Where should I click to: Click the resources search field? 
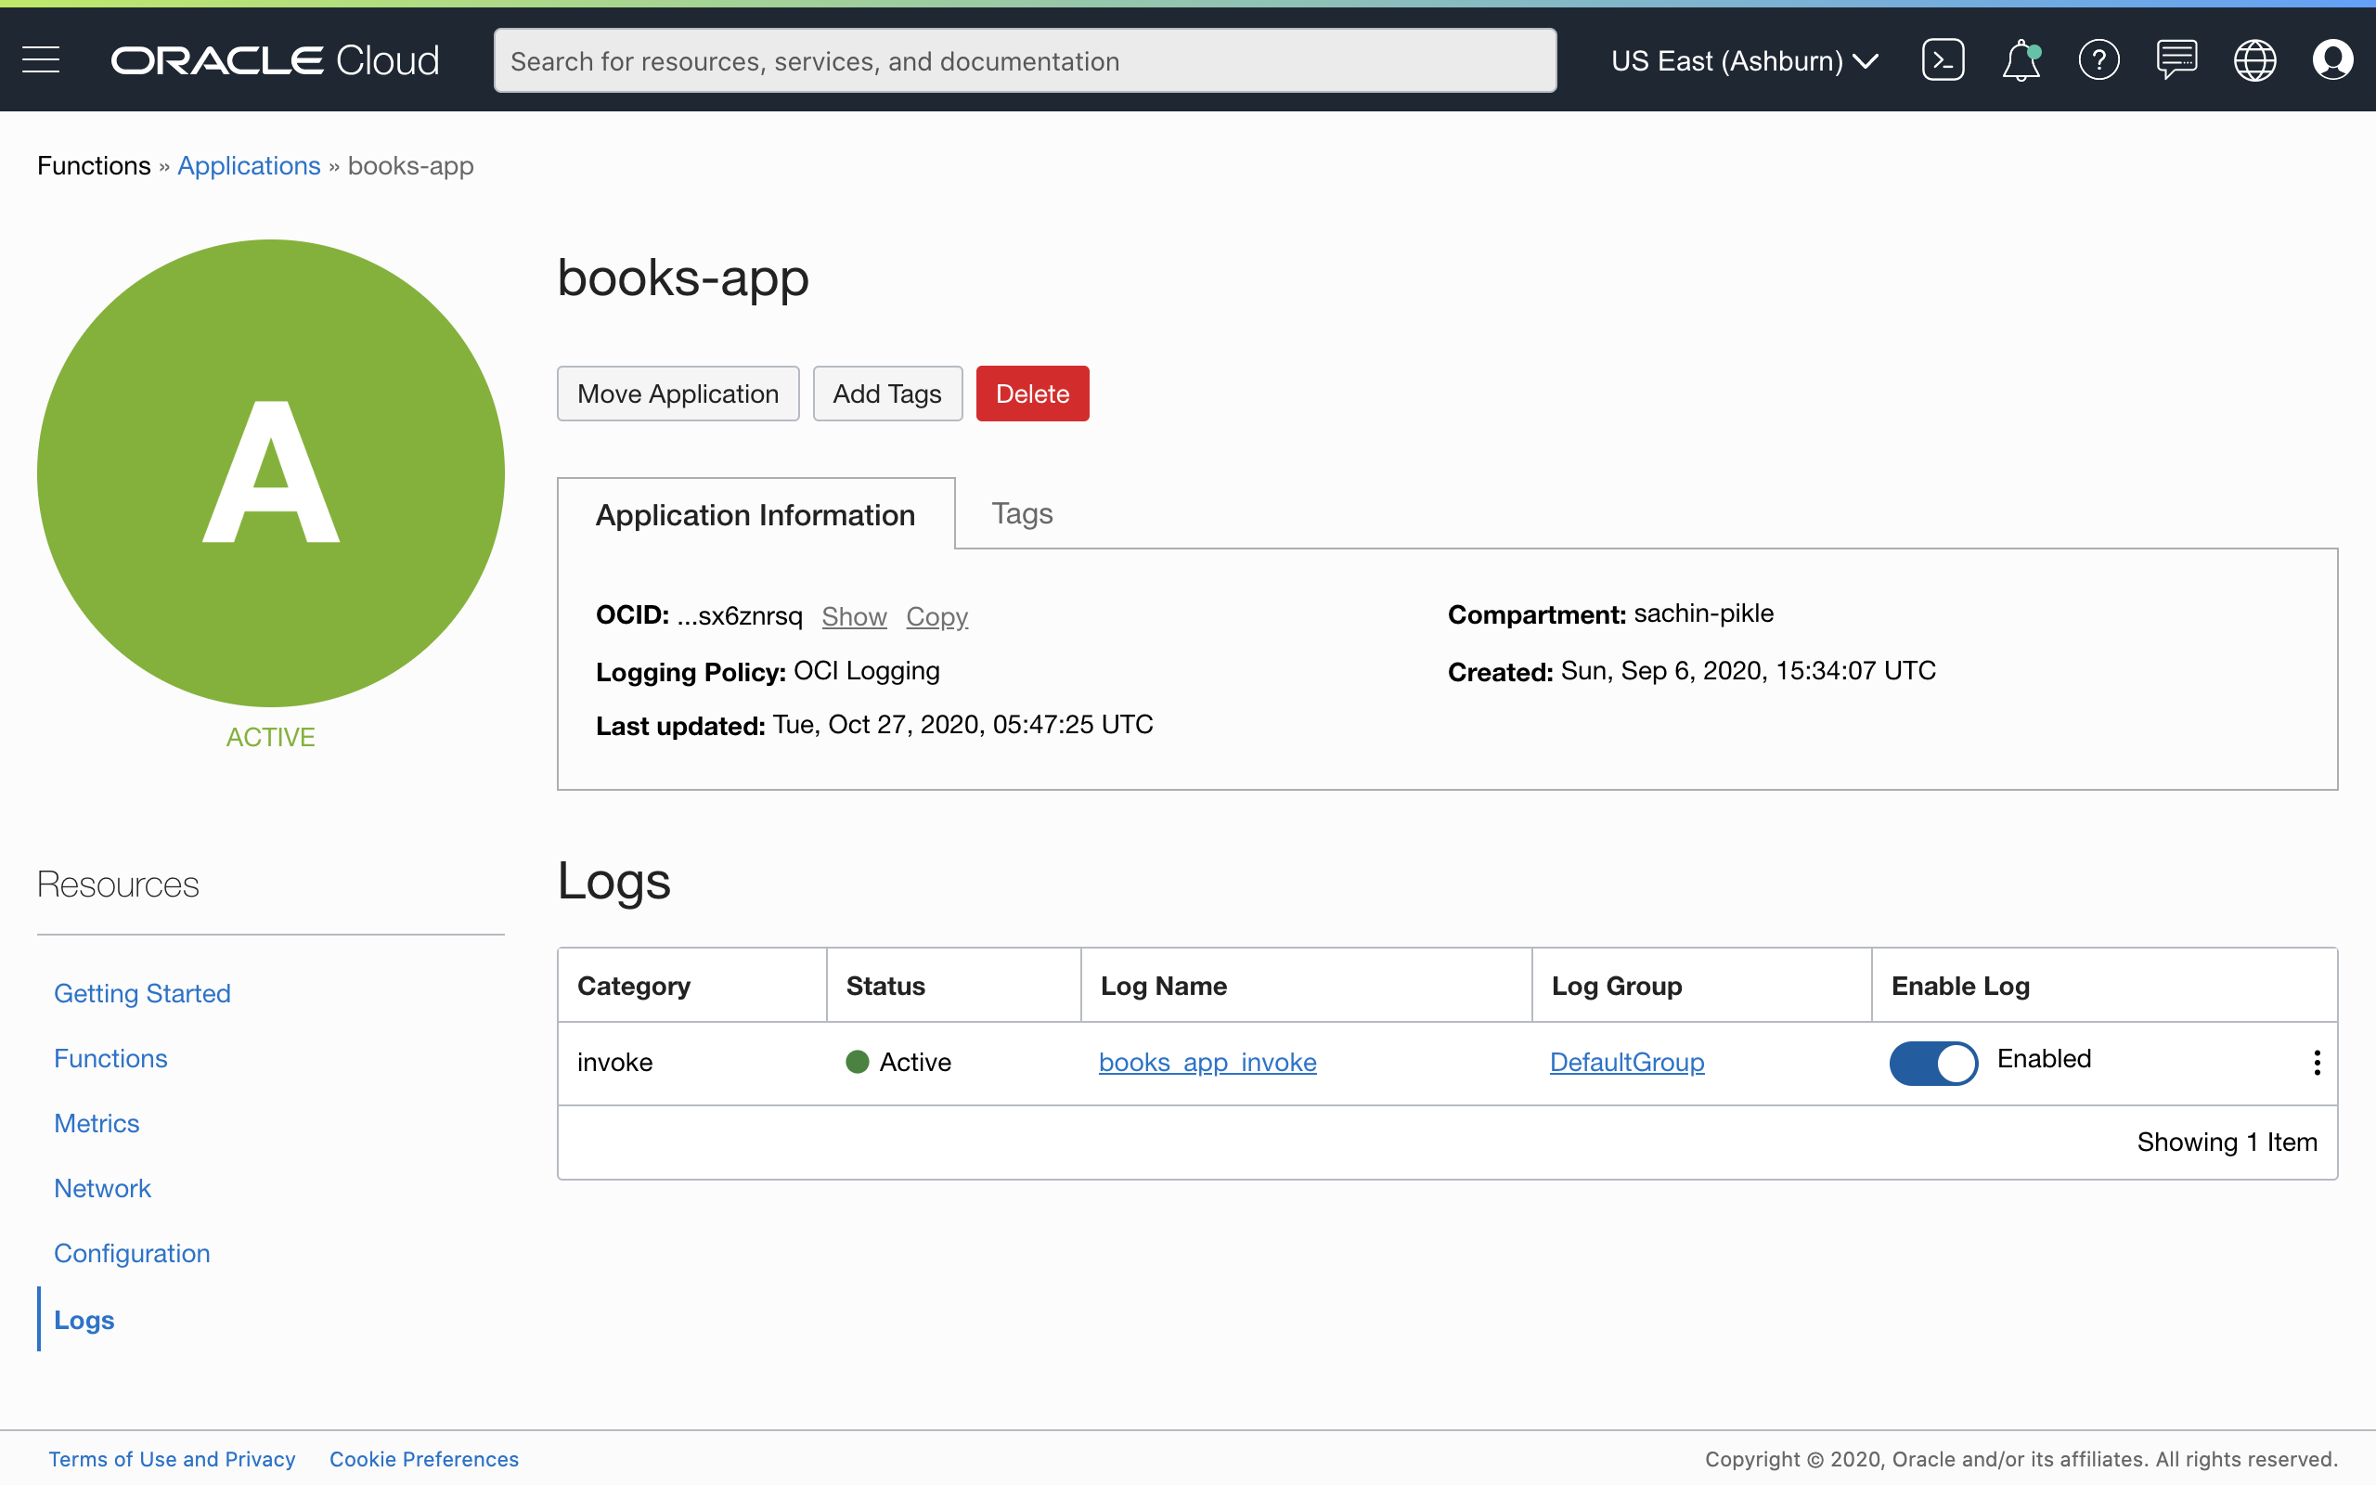(x=1024, y=60)
